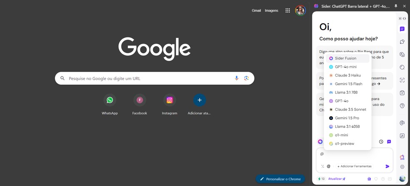Send the message with purple arrow
Viewport: 410px width, 186px height.
point(387,166)
